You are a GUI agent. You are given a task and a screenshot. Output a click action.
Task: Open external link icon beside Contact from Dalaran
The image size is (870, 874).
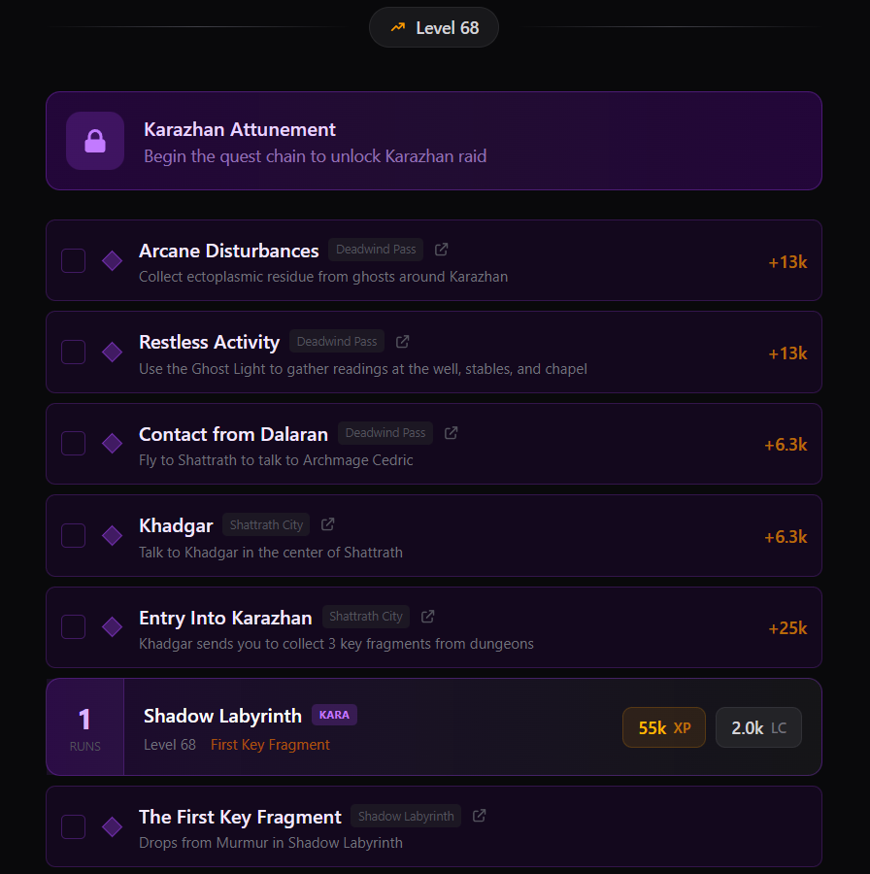(x=452, y=433)
